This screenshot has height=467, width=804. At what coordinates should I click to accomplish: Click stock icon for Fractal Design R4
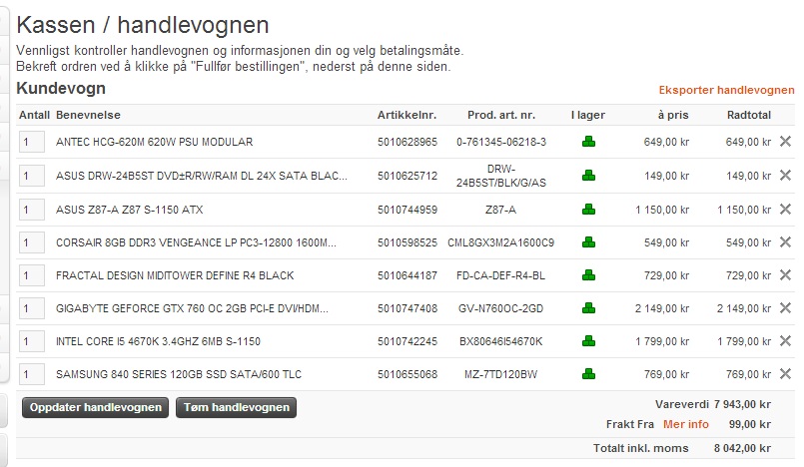[x=588, y=275]
